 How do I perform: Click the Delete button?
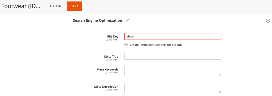[56, 6]
